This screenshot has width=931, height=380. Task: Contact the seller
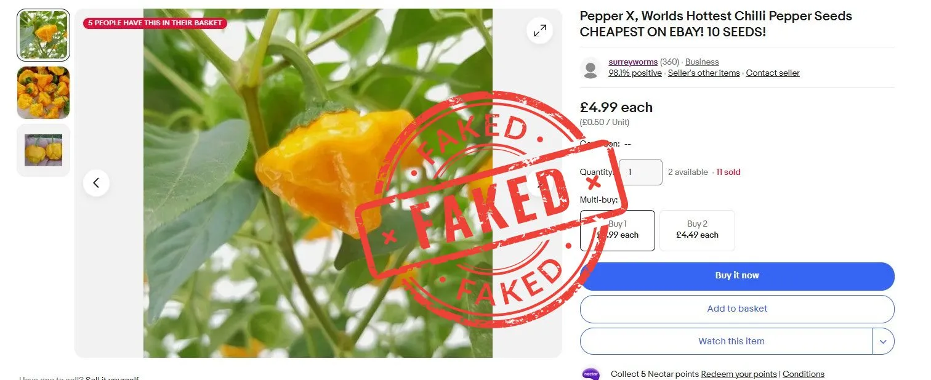773,73
